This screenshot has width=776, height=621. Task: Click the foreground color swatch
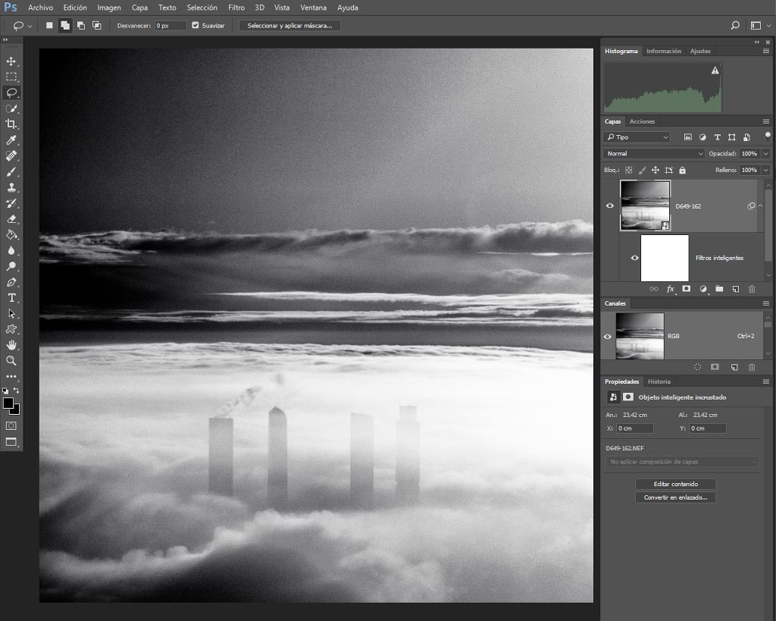point(8,403)
